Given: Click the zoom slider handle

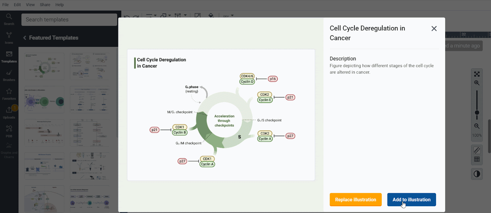Looking at the screenshot, I should tap(477, 112).
